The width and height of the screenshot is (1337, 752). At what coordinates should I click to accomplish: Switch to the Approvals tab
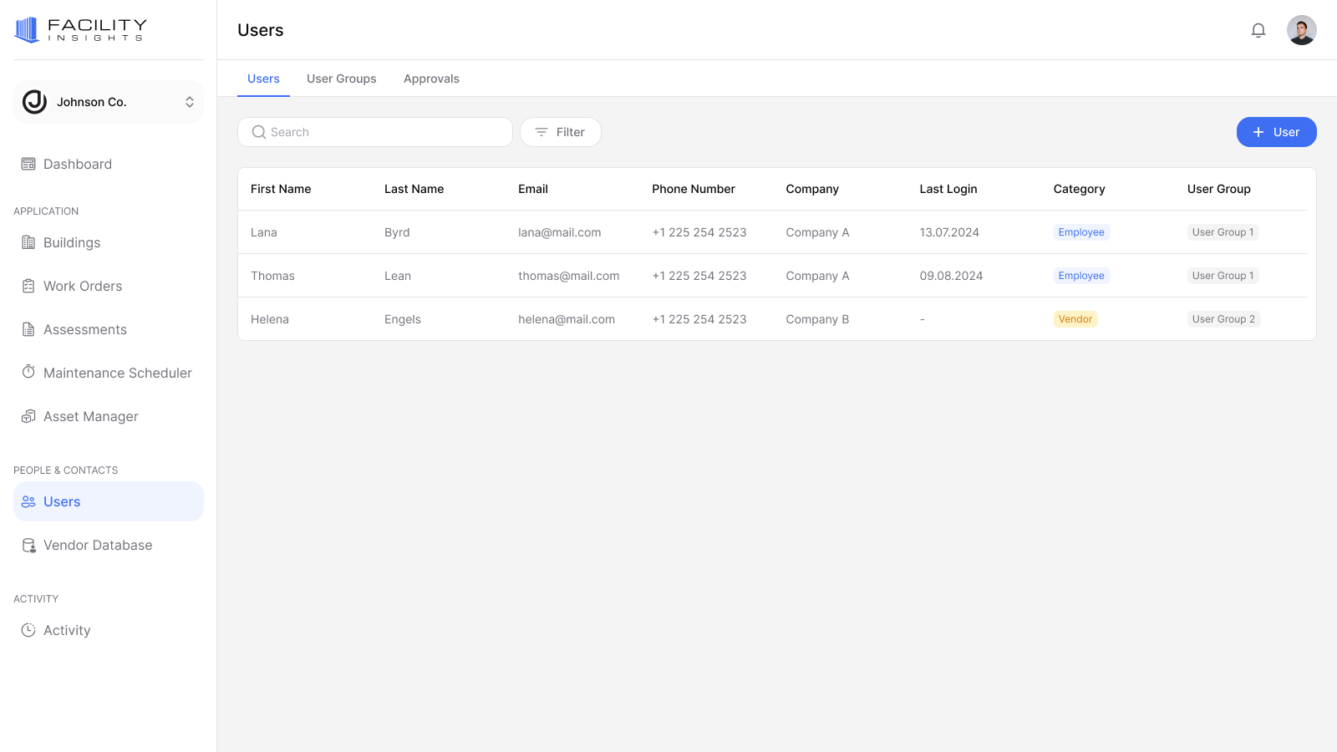pyautogui.click(x=431, y=79)
